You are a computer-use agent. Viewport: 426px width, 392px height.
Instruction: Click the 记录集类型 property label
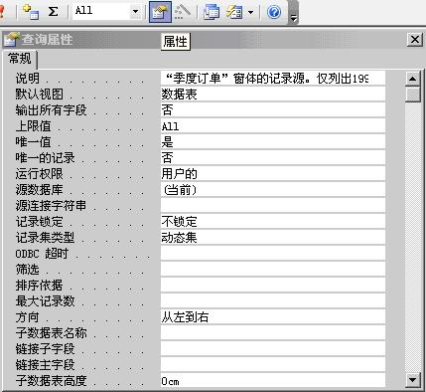tap(45, 238)
